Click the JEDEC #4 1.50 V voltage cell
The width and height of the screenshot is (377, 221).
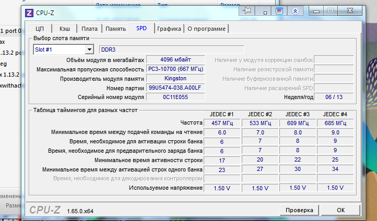pyautogui.click(x=335, y=188)
